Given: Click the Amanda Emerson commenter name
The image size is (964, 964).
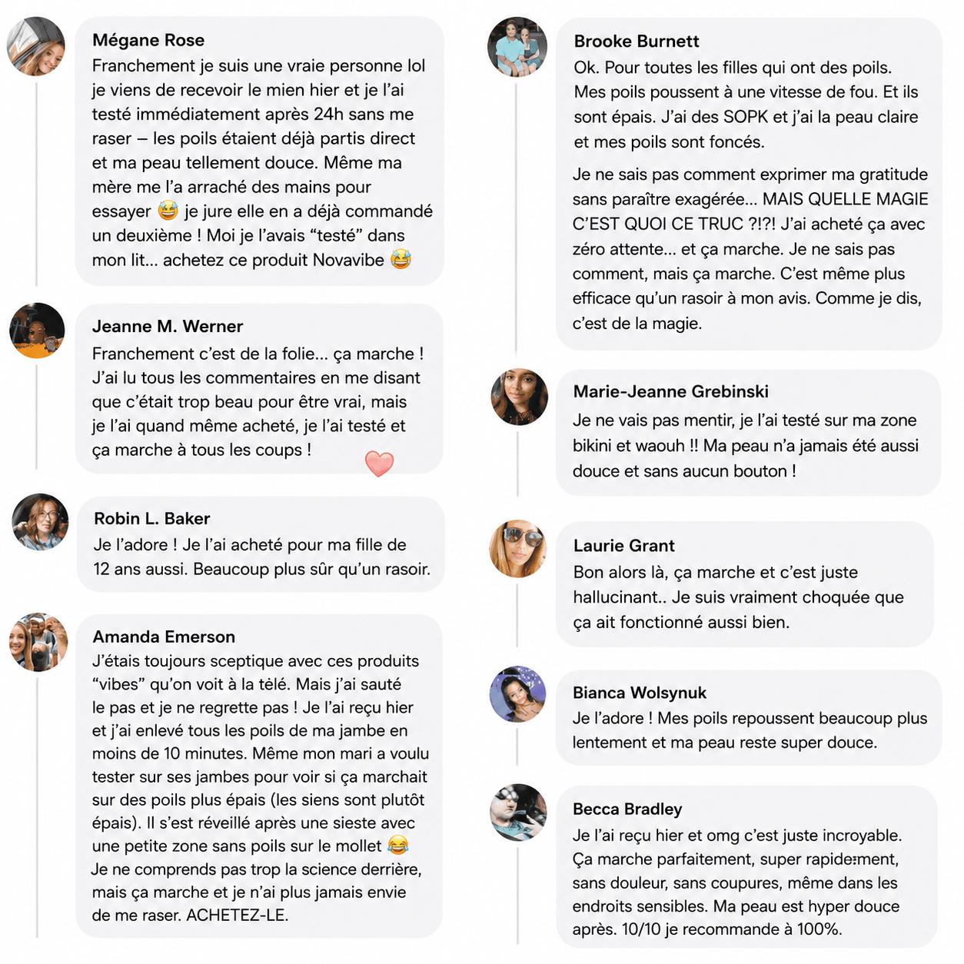Looking at the screenshot, I should click(x=164, y=637).
